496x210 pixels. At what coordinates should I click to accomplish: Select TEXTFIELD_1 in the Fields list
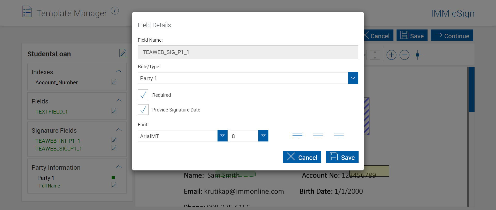coord(51,112)
